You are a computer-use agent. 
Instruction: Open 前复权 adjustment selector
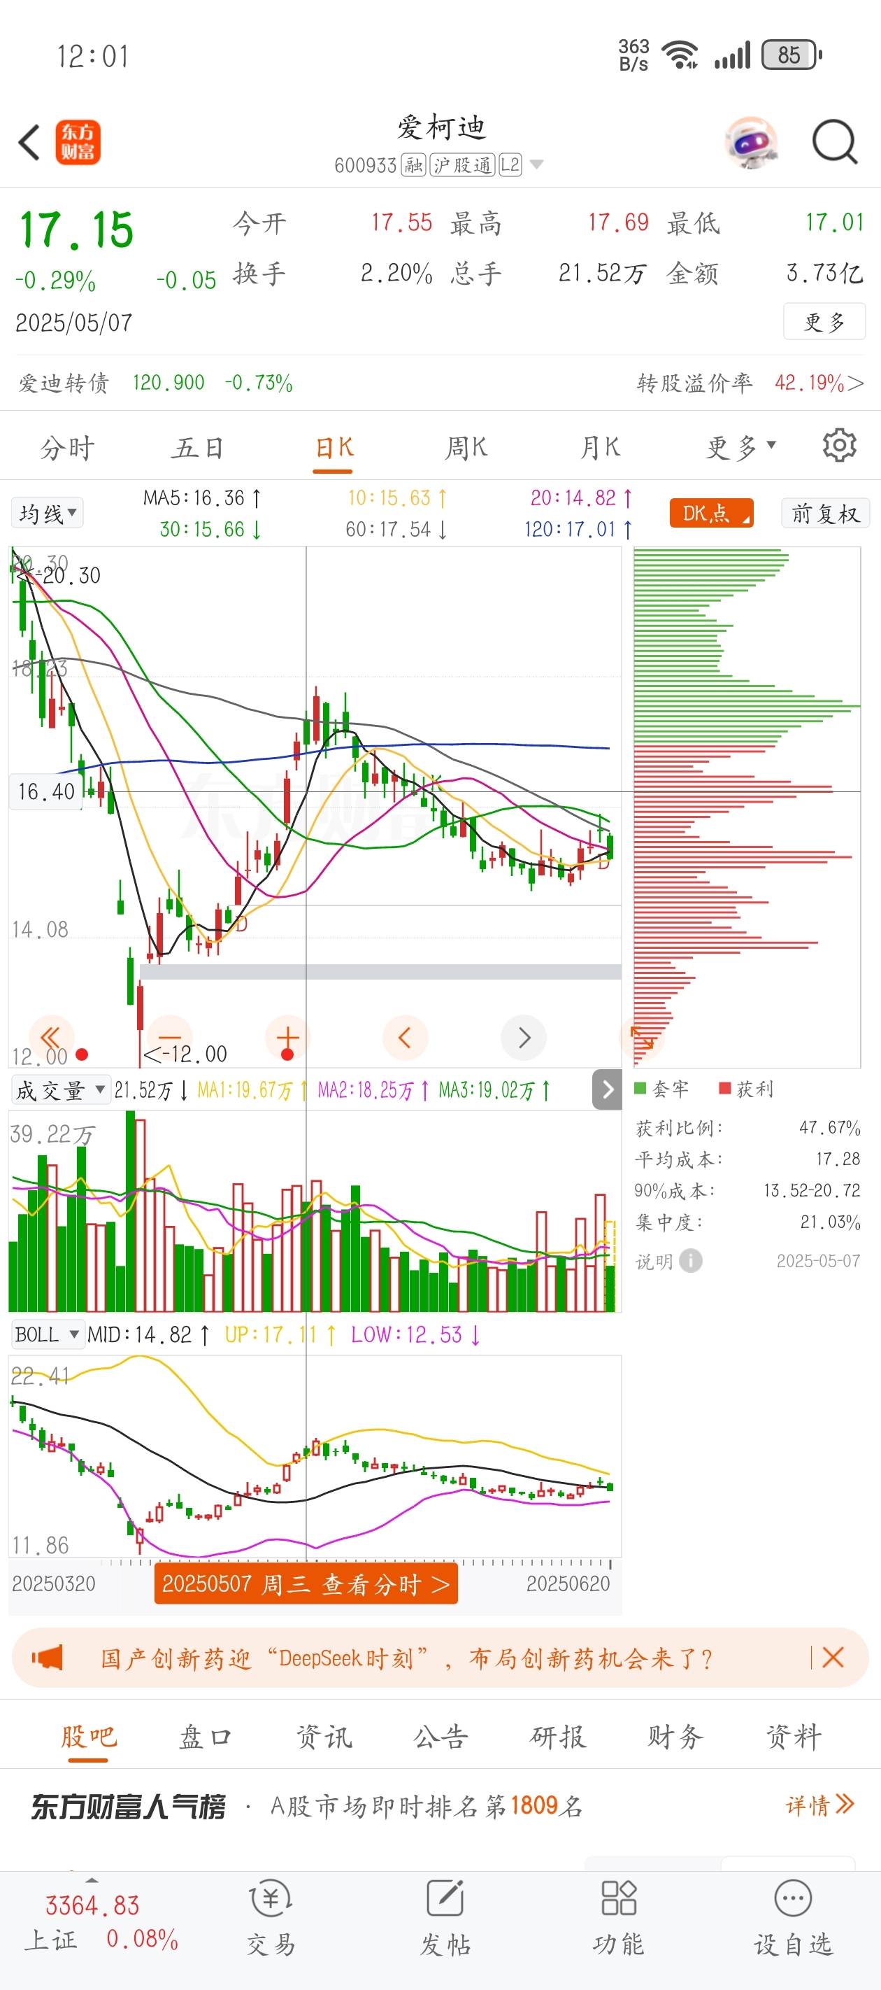[825, 513]
